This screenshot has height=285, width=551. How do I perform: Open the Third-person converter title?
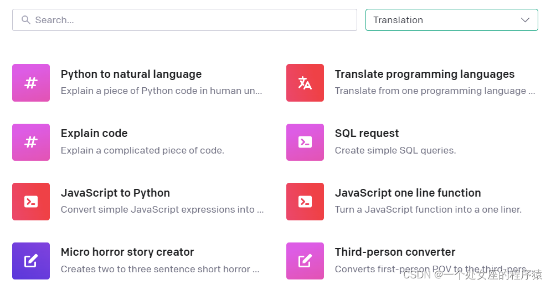pos(395,252)
